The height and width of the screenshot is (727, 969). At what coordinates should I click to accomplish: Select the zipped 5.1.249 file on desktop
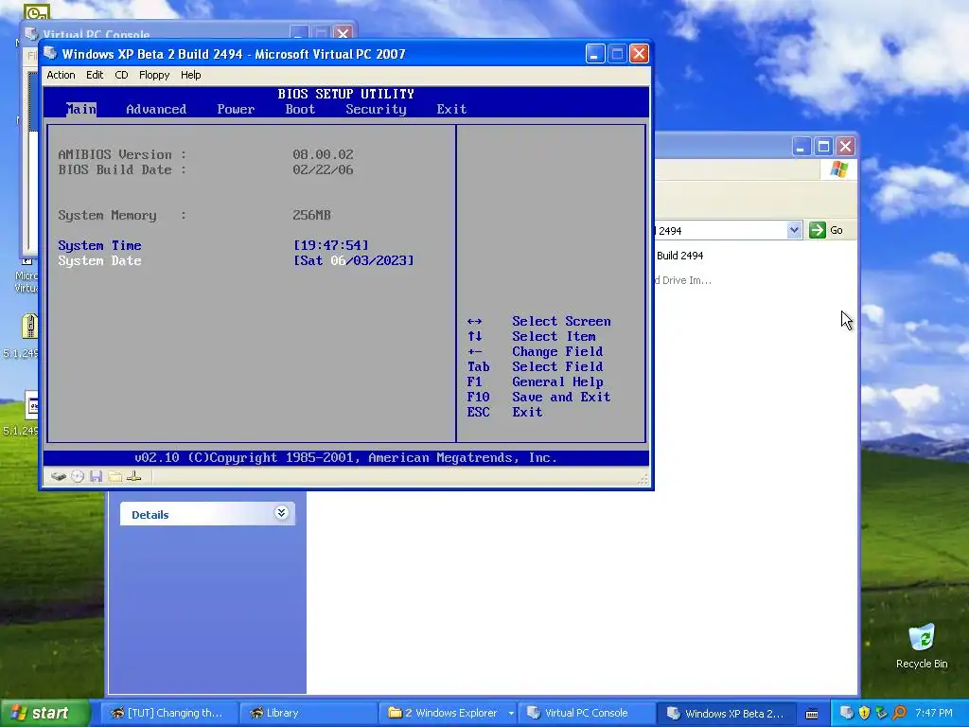(x=29, y=327)
